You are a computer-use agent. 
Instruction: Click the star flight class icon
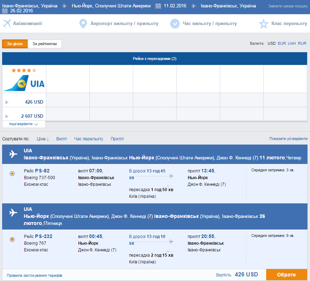click(x=264, y=24)
